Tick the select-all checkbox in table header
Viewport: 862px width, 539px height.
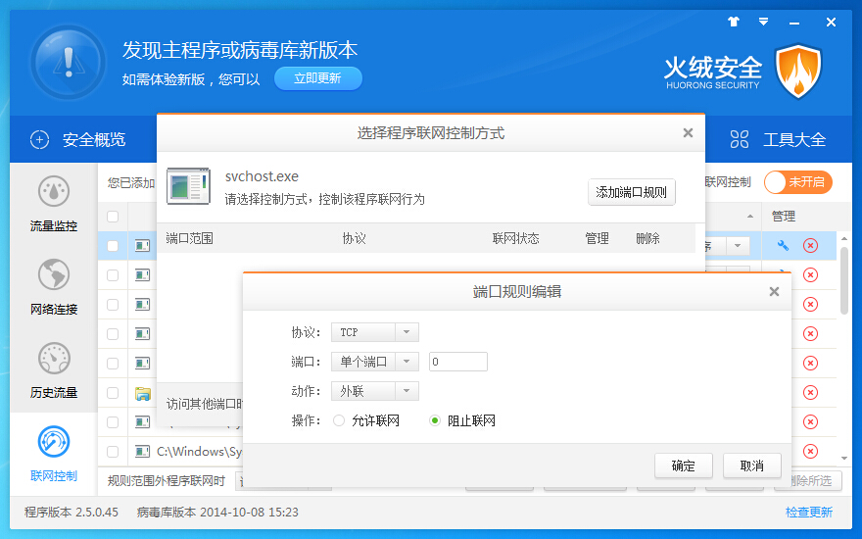(113, 217)
